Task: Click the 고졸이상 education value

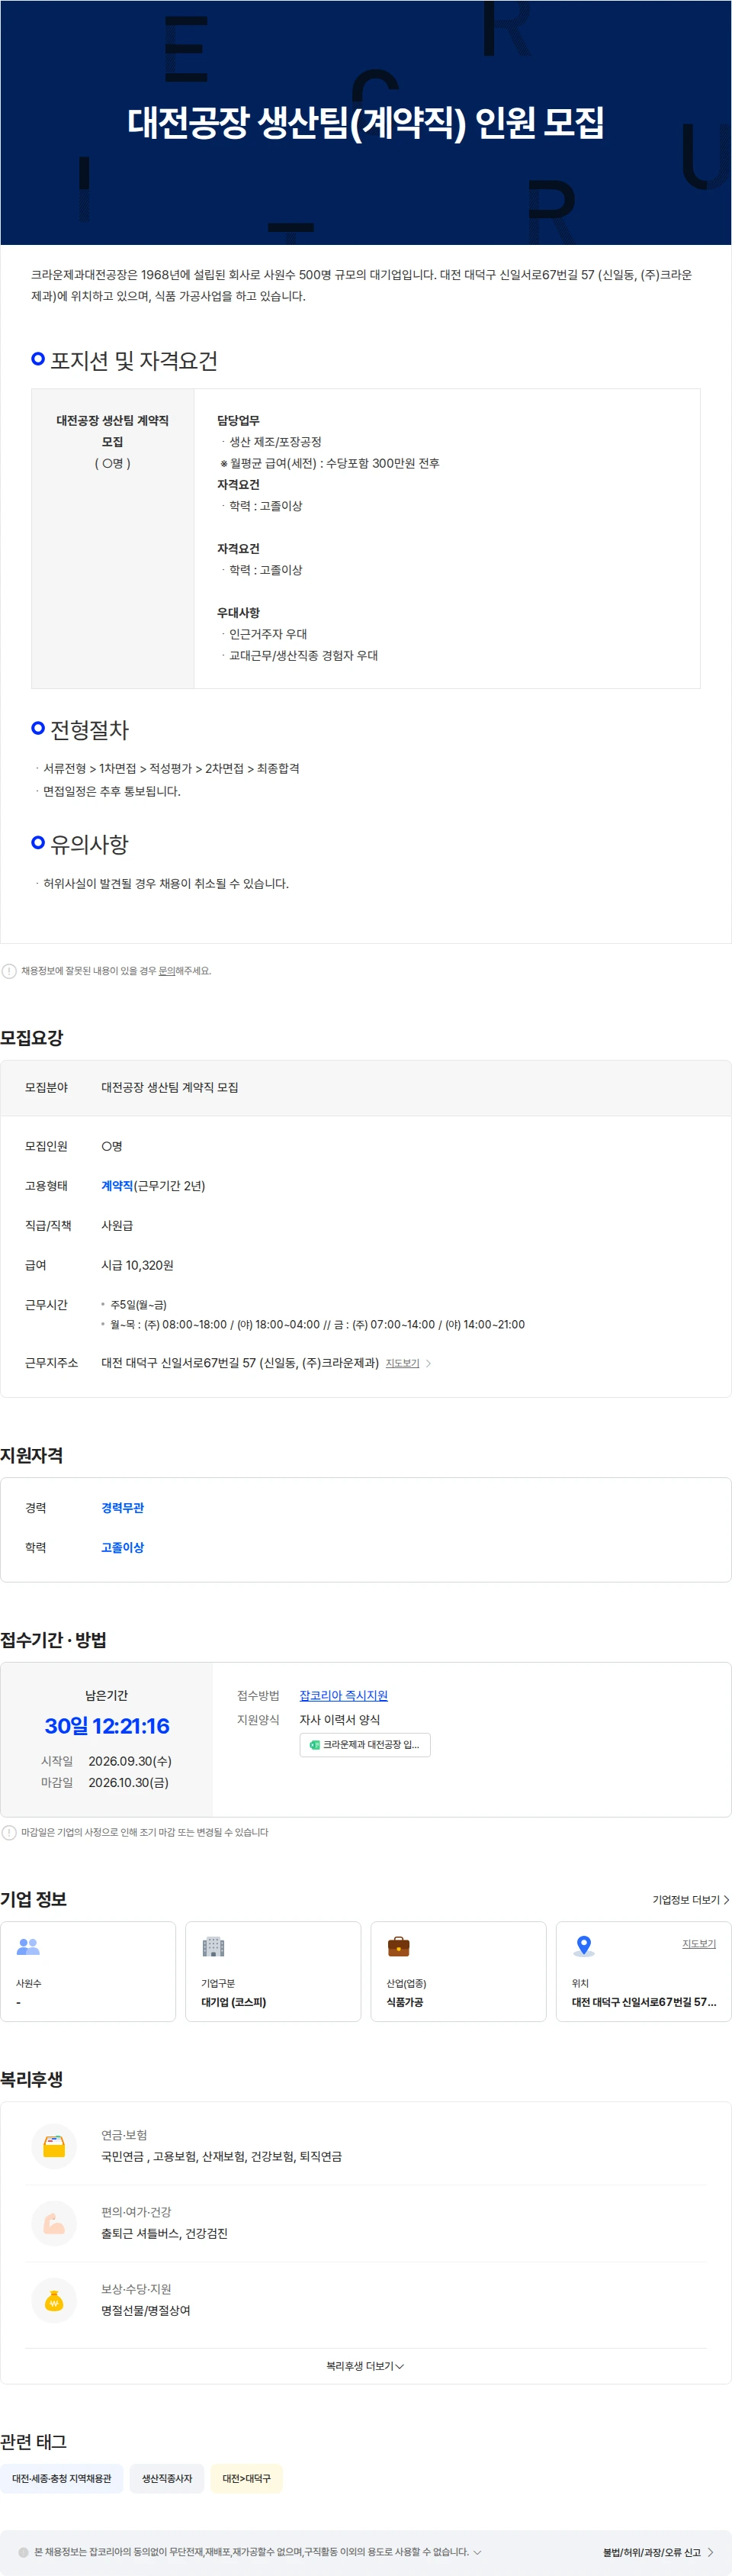Action: point(123,1547)
